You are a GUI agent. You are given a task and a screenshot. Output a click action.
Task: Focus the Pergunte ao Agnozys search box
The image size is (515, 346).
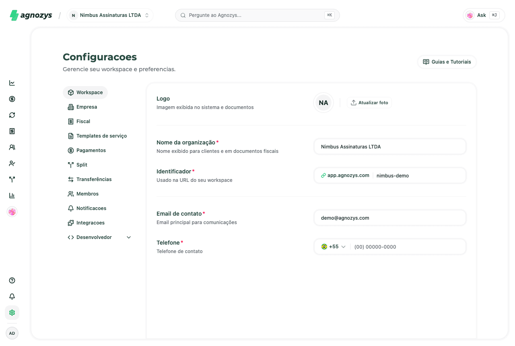(x=257, y=15)
